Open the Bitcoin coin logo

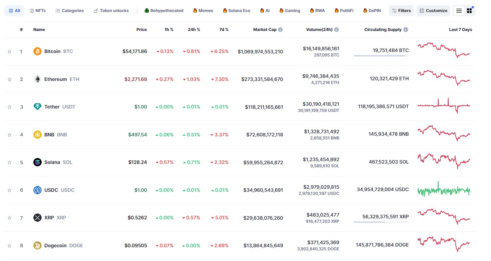click(x=38, y=51)
